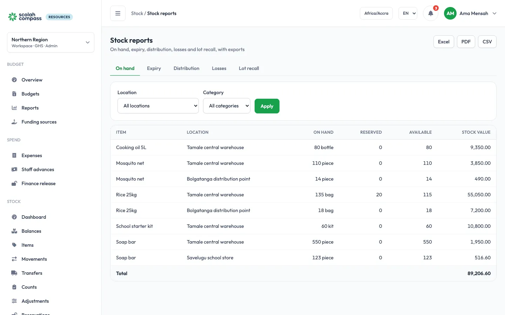Click the Stock Dashboard icon
Screen dimensions: 505x315
click(x=14, y=217)
